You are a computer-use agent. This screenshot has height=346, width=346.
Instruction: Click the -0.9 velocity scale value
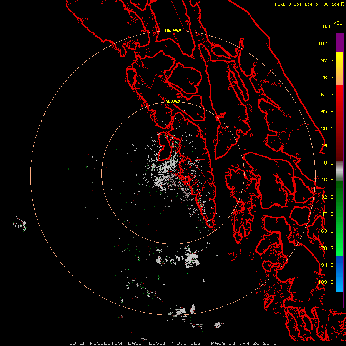(x=327, y=163)
